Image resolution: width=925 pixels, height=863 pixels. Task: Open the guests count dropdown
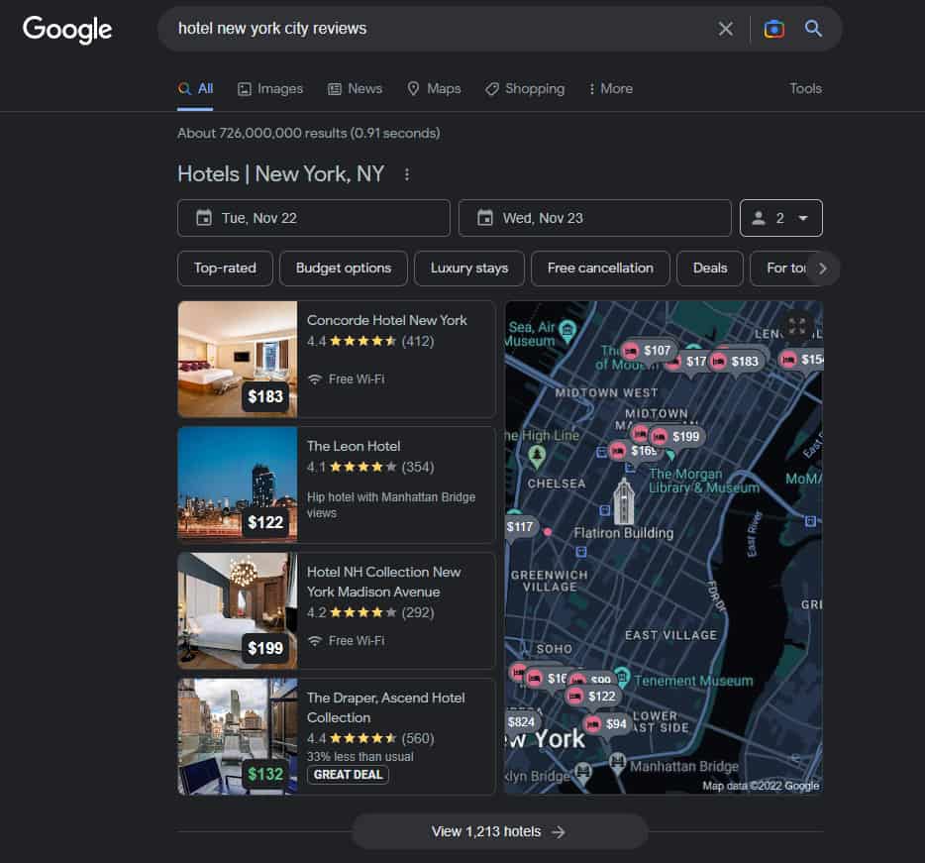tap(780, 217)
